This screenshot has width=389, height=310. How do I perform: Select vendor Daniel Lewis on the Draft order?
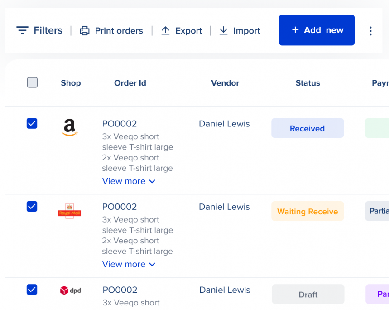(225, 290)
